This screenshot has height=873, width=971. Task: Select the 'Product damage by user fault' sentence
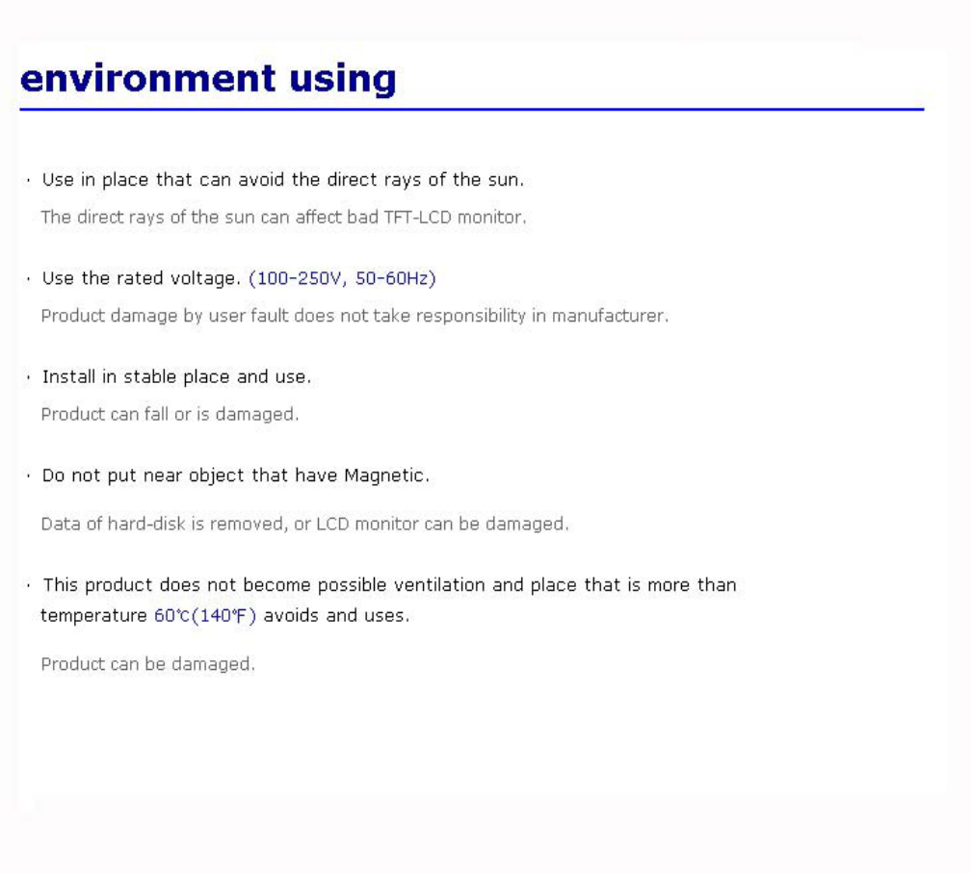coord(354,316)
